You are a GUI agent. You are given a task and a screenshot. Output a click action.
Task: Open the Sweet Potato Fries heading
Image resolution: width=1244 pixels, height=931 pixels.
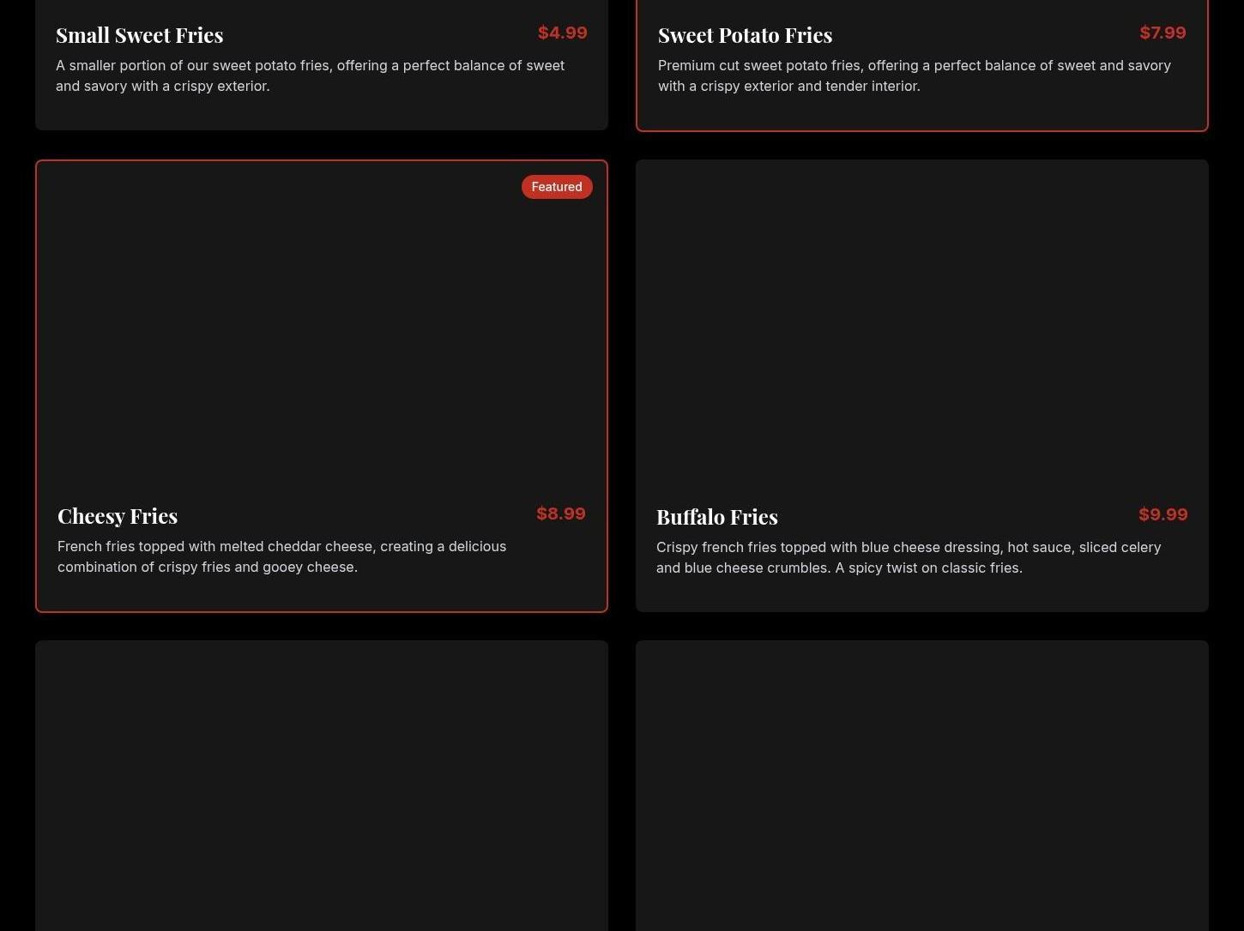click(x=745, y=35)
